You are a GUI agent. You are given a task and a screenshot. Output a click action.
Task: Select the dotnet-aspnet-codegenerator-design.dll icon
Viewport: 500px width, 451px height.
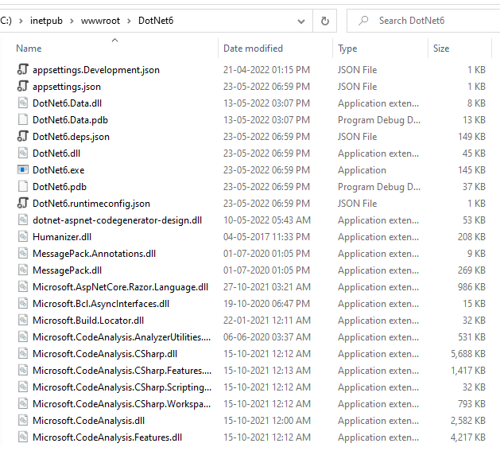coord(22,220)
